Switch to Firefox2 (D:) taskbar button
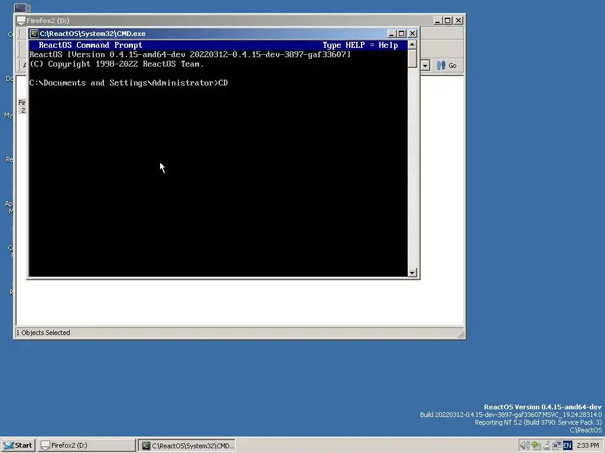Screen dimensions: 605x453 coord(87,445)
